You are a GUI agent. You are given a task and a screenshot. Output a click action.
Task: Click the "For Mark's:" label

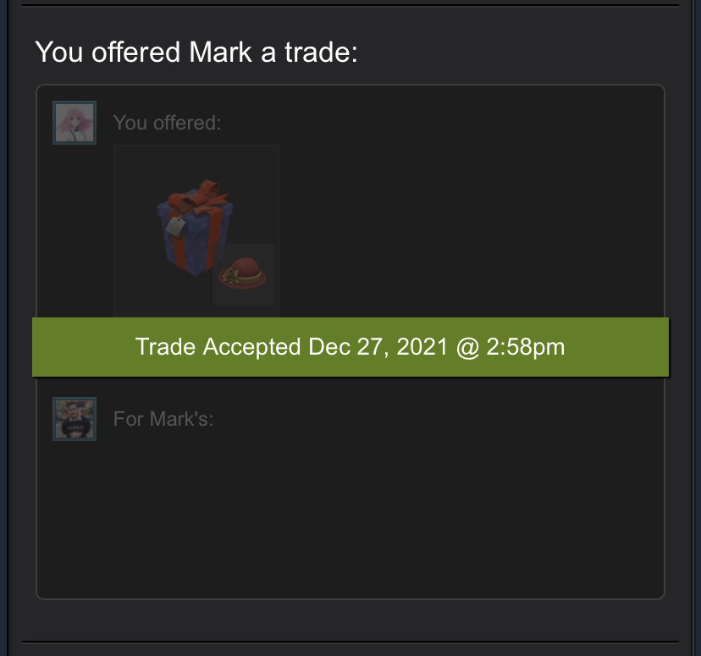click(x=163, y=419)
